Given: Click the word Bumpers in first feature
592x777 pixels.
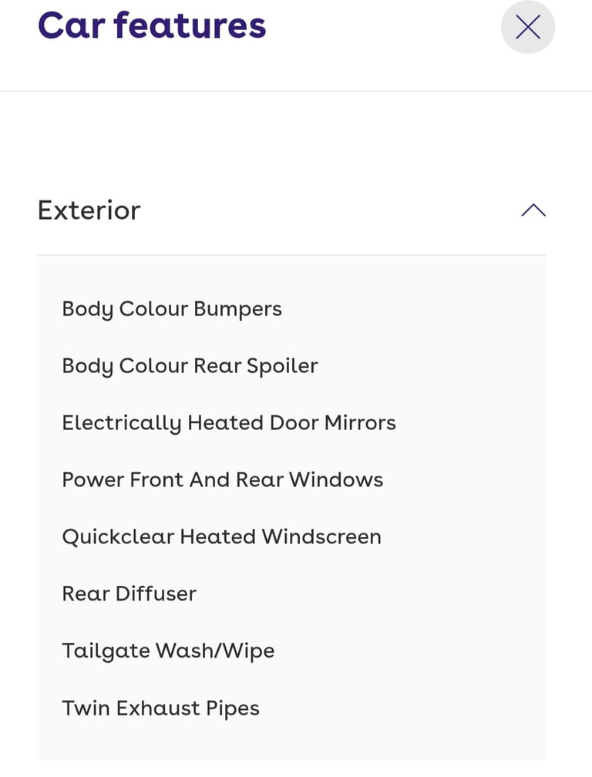Looking at the screenshot, I should [x=237, y=309].
